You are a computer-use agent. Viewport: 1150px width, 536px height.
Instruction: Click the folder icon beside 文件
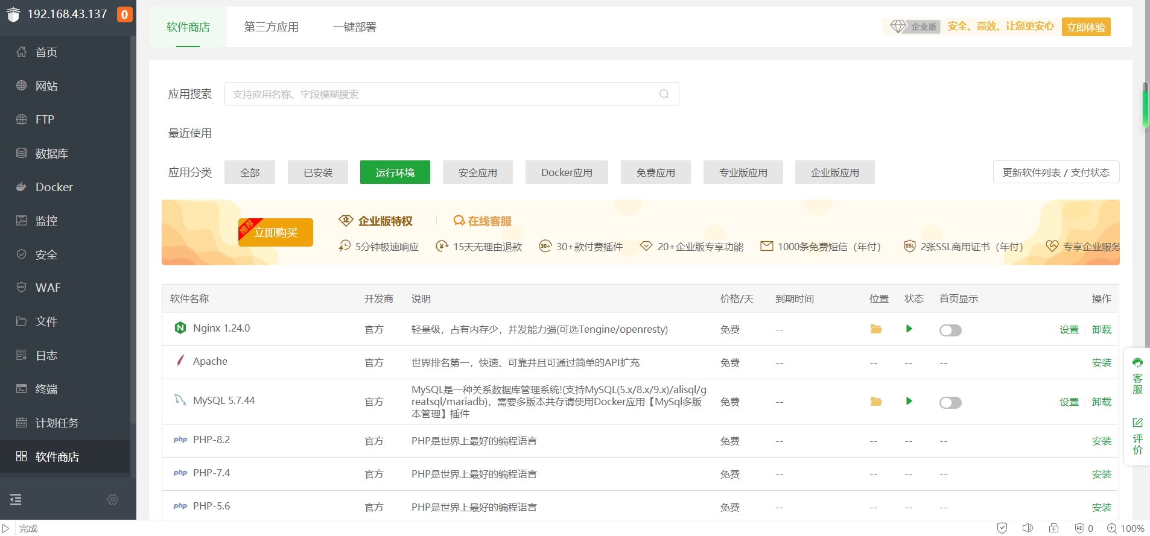(x=22, y=321)
